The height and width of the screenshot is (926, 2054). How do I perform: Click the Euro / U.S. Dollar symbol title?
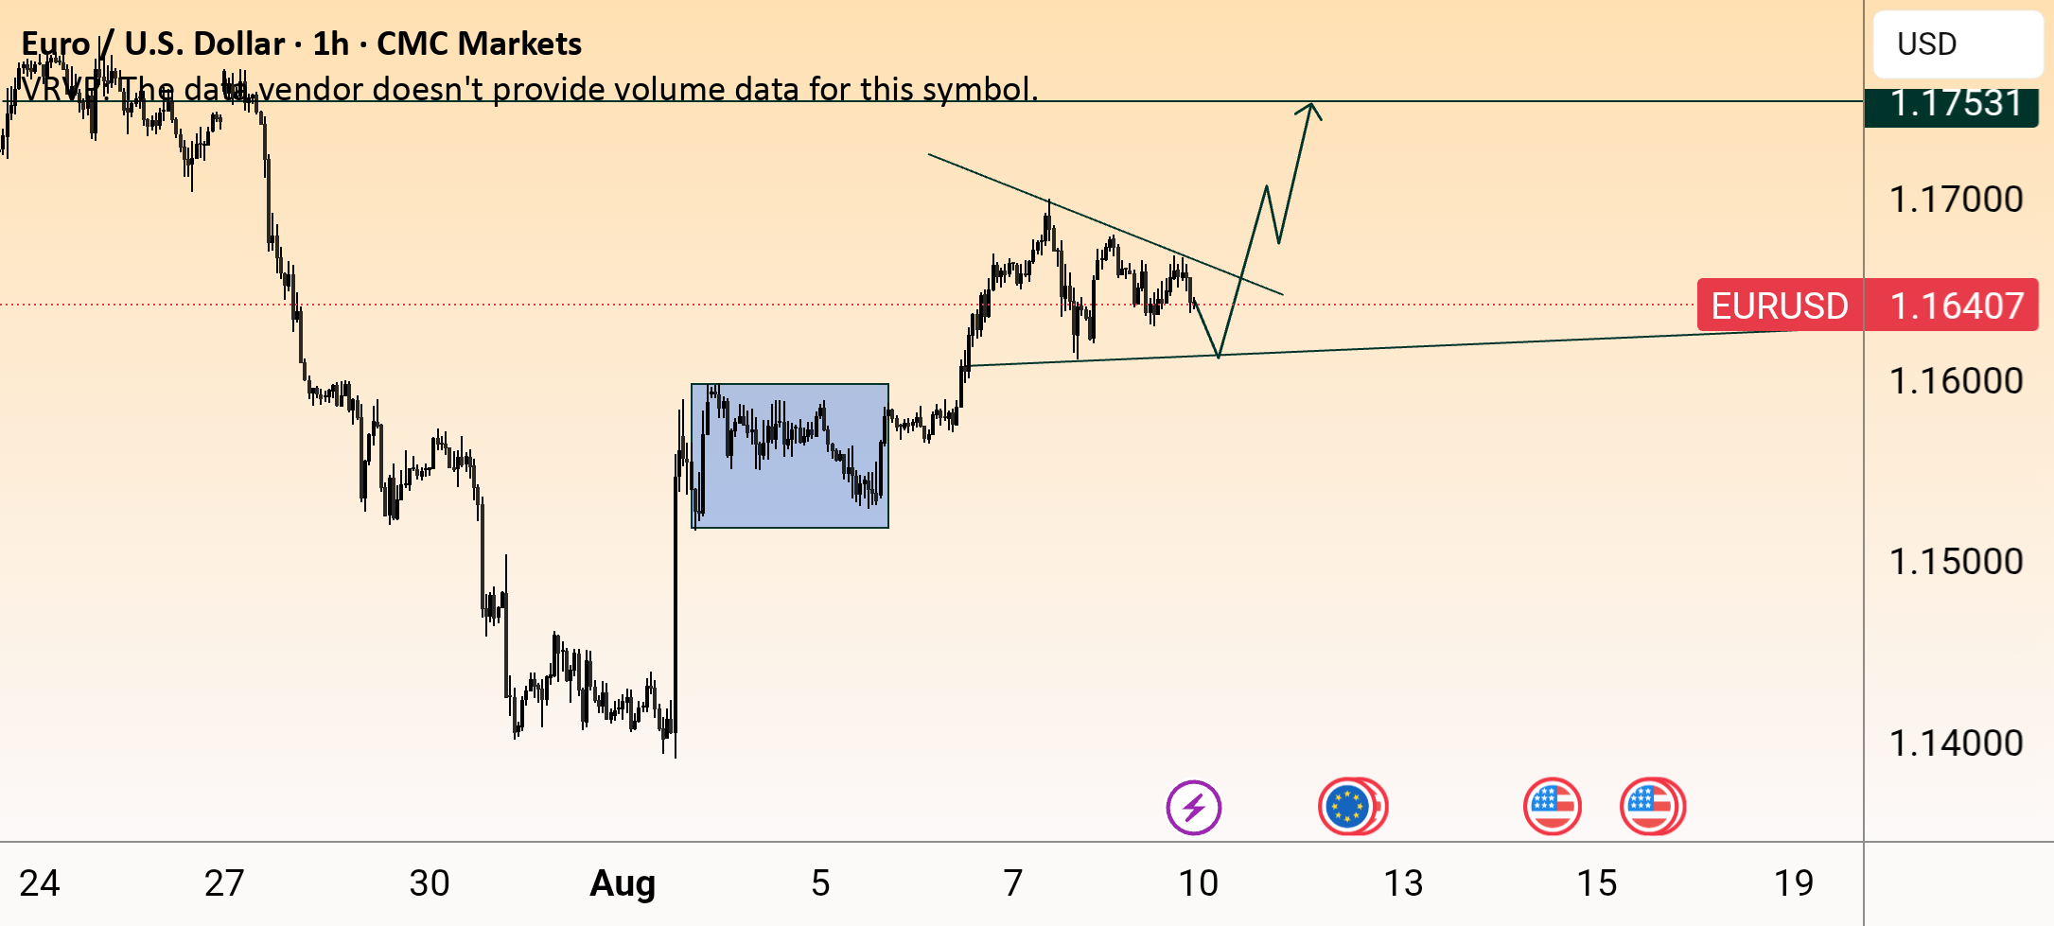click(x=153, y=44)
